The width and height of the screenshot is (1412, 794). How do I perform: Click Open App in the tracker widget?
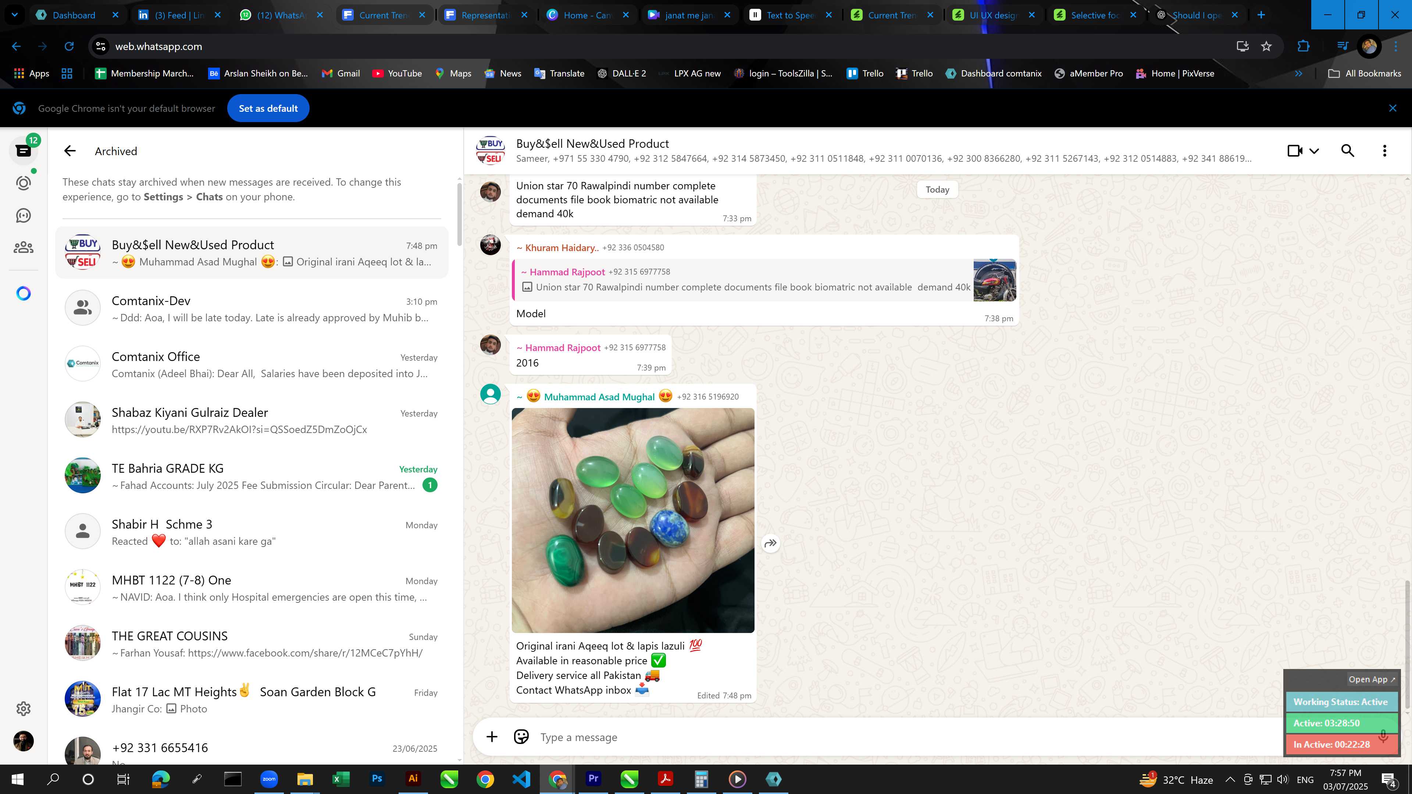click(x=1372, y=679)
